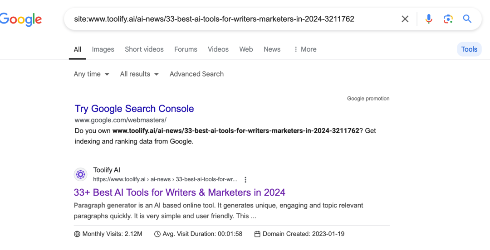
Task: Open Try Google Search Console link
Action: pyautogui.click(x=134, y=109)
